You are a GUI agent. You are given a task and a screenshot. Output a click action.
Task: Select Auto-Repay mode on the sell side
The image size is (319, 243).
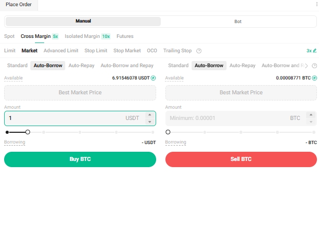(x=242, y=66)
